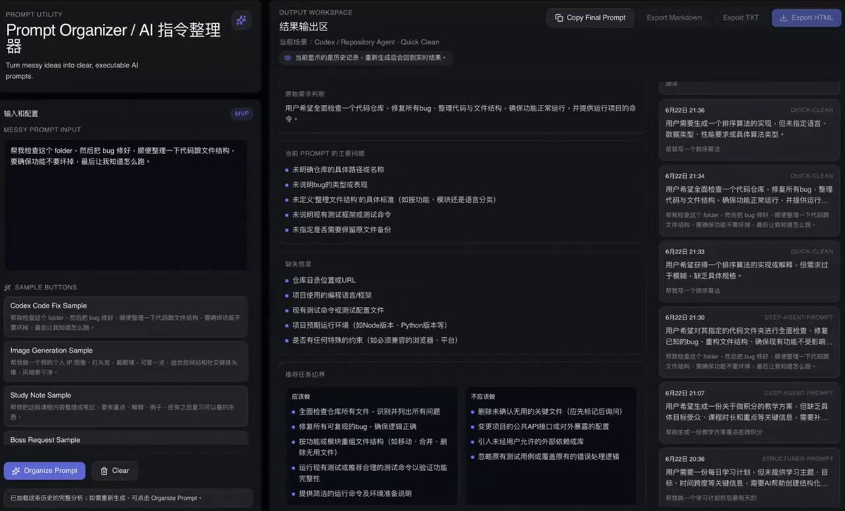845x511 pixels.
Task: Export the result as TXT
Action: click(x=741, y=18)
